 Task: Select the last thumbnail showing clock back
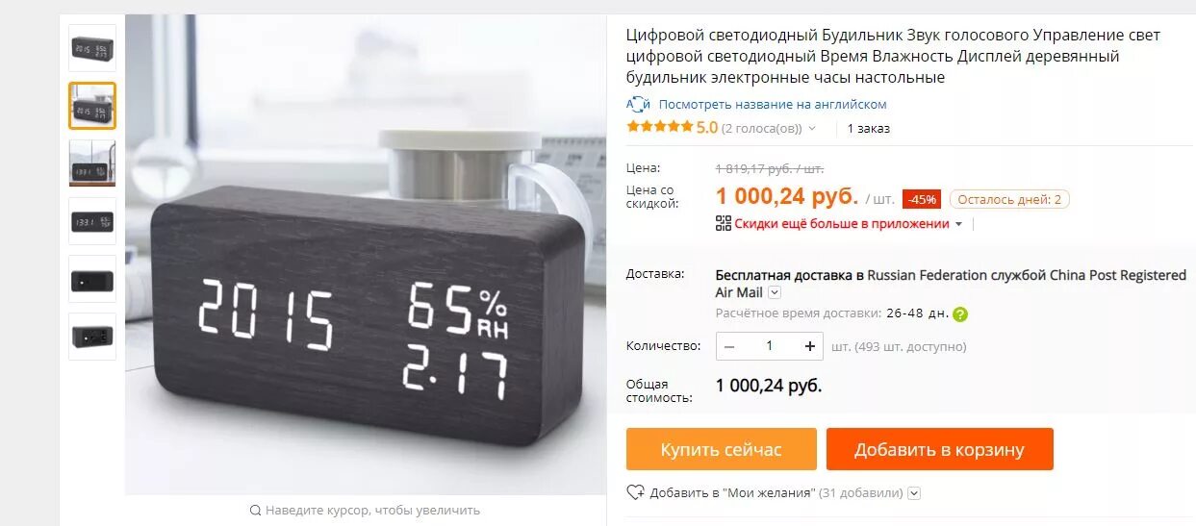(x=92, y=337)
